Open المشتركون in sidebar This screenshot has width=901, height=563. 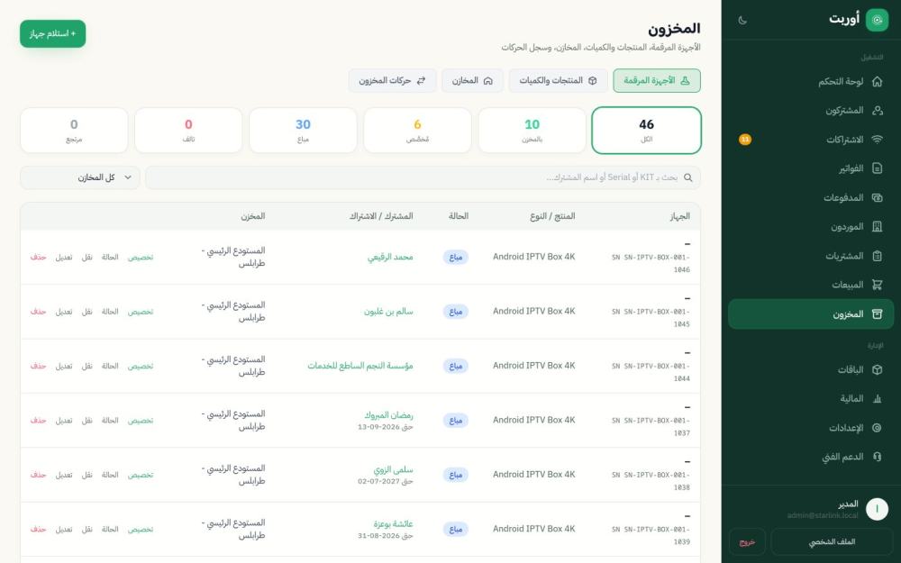pos(811,110)
